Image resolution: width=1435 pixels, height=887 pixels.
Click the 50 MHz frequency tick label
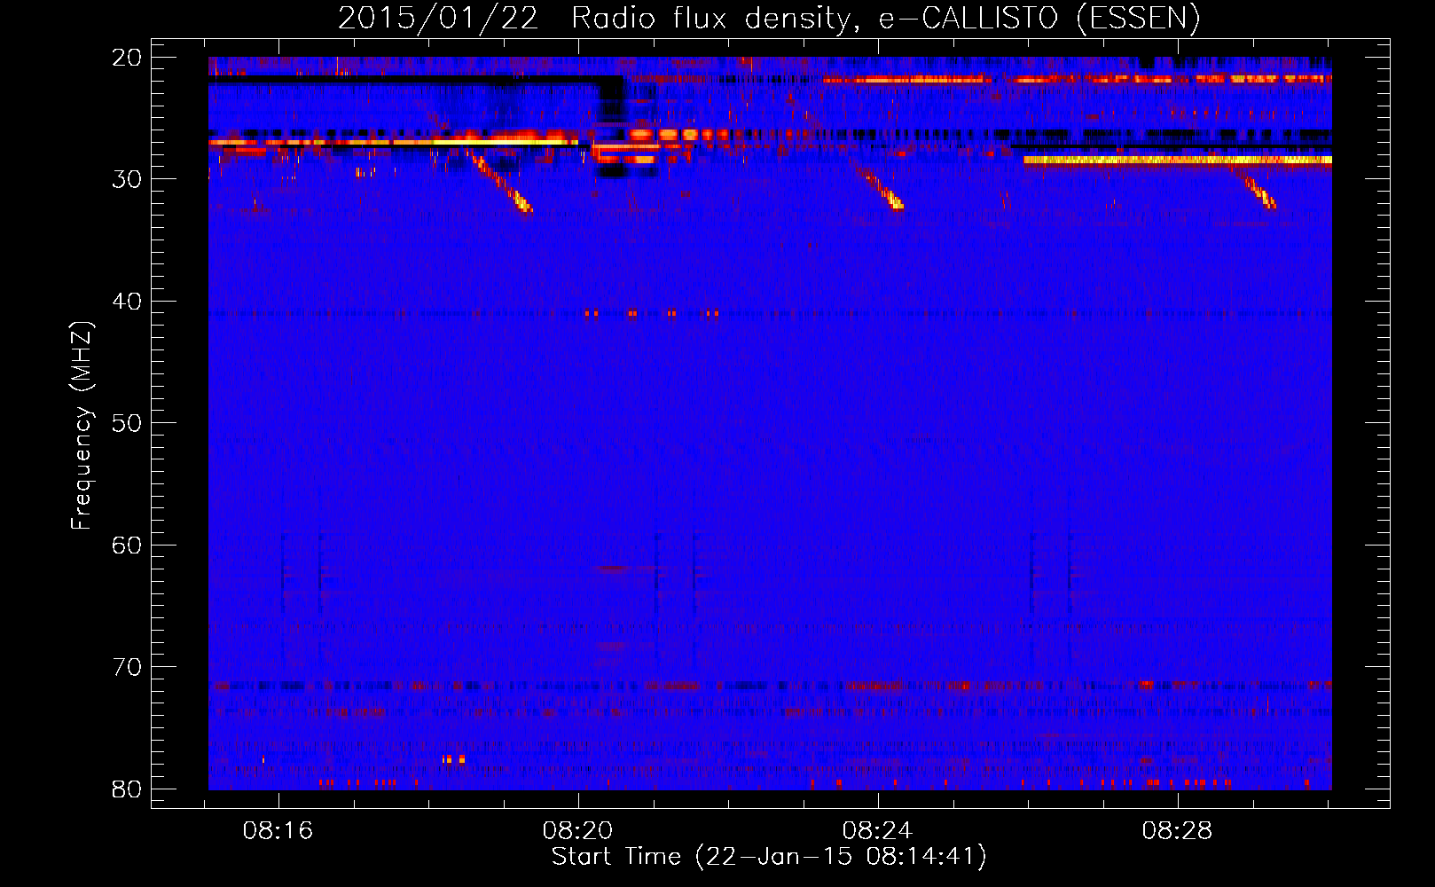pyautogui.click(x=127, y=423)
